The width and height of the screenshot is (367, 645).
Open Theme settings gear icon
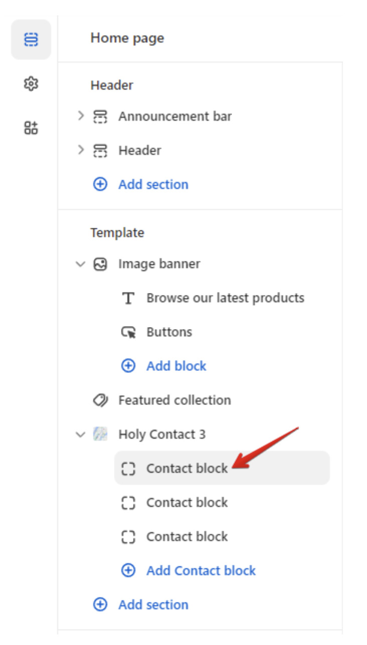pos(31,83)
